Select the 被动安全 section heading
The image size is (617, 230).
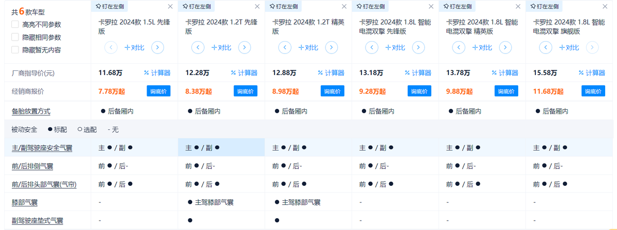(24, 130)
